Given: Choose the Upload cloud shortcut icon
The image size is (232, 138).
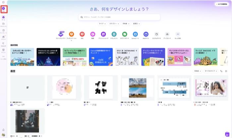Looking at the screenshot, I should (167, 34).
